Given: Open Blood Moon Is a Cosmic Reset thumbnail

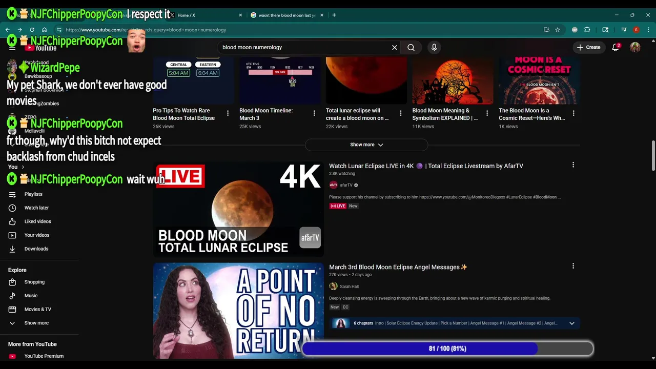Looking at the screenshot, I should [x=539, y=80].
